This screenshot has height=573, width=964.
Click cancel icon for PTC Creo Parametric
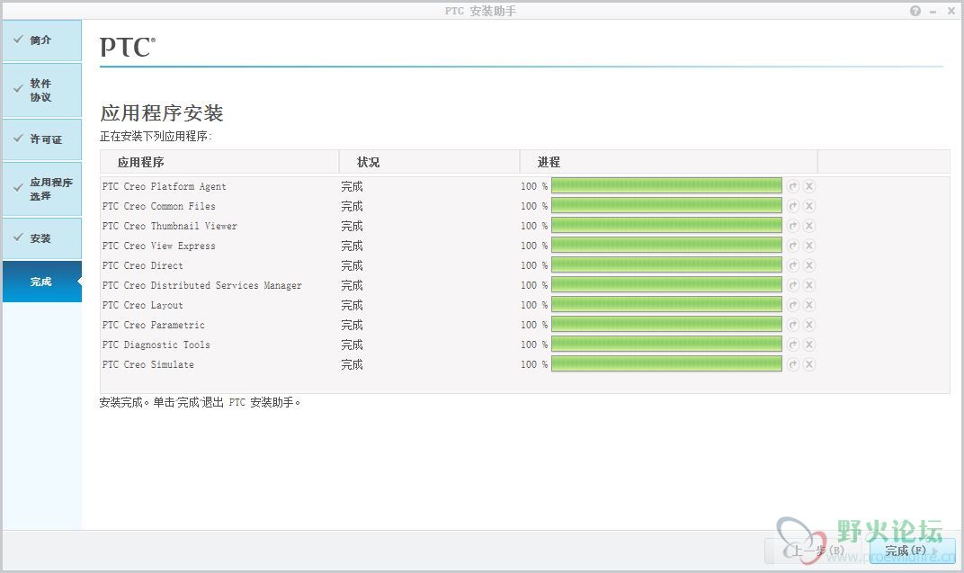tap(809, 325)
